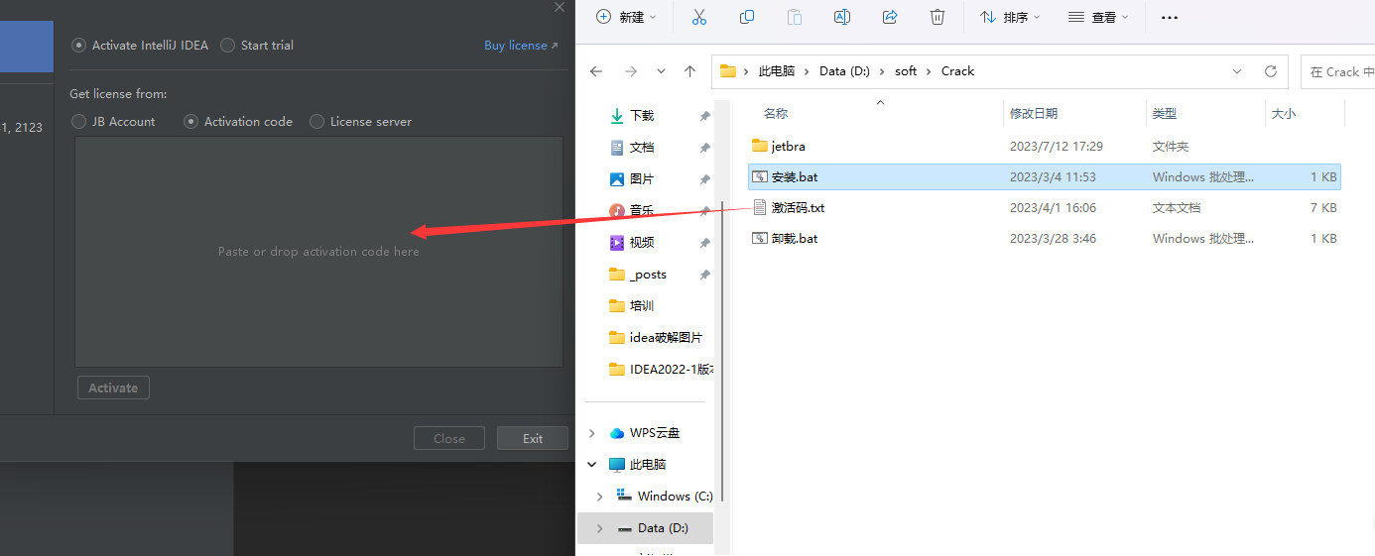This screenshot has width=1375, height=556.
Task: Click the Cut scissors icon in Explorer toolbar
Action: click(x=699, y=17)
